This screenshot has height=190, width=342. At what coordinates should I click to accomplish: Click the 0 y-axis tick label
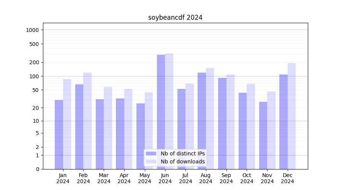[37, 169]
